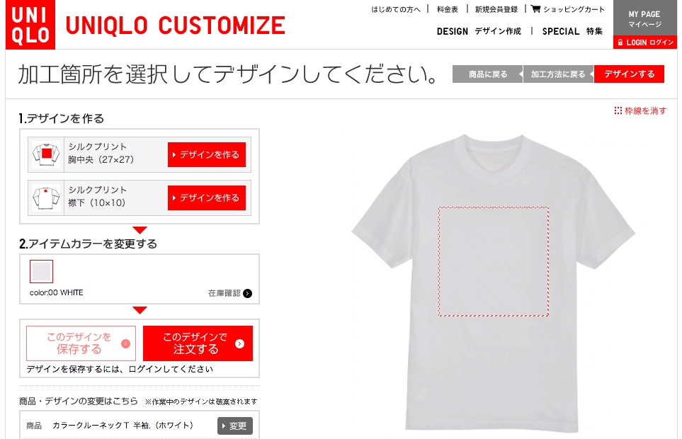This screenshot has width=682, height=439.
Task: Open DESIGN デザイン作成 menu
Action: (x=479, y=31)
